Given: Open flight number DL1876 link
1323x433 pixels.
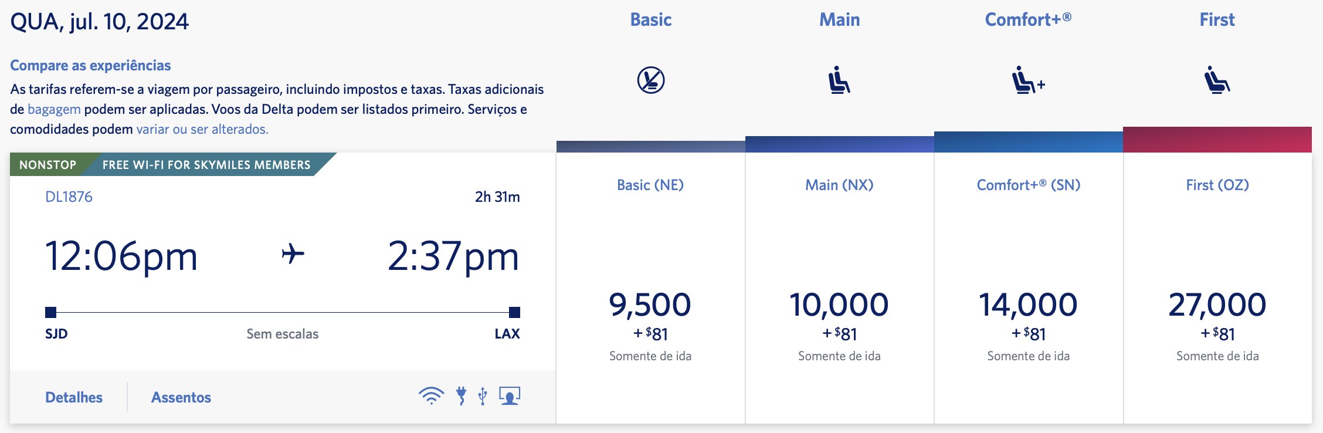Looking at the screenshot, I should coord(69,197).
